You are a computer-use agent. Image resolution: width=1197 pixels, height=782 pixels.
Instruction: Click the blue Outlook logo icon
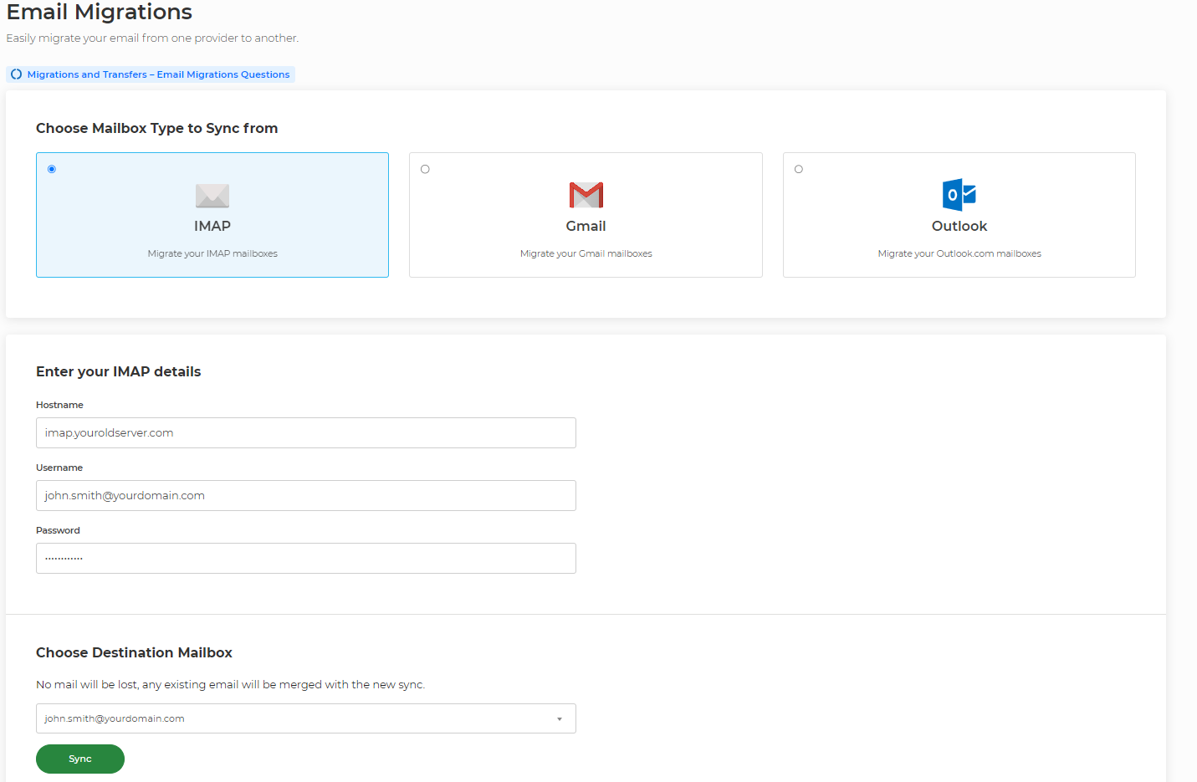[x=959, y=195]
